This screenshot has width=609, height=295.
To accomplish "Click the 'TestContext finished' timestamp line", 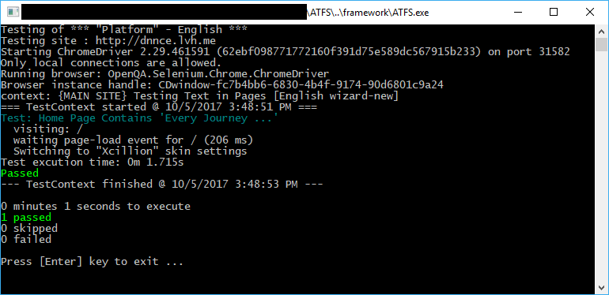I will [161, 184].
